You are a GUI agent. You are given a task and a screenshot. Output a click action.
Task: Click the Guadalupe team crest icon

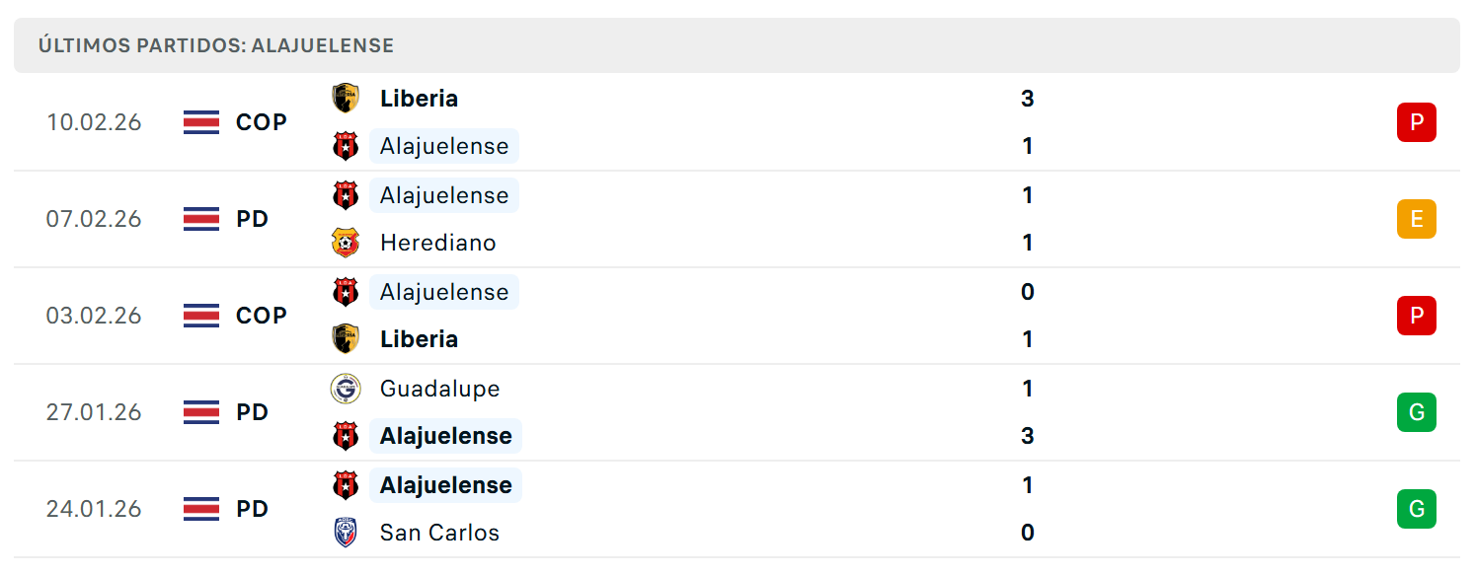coord(346,389)
